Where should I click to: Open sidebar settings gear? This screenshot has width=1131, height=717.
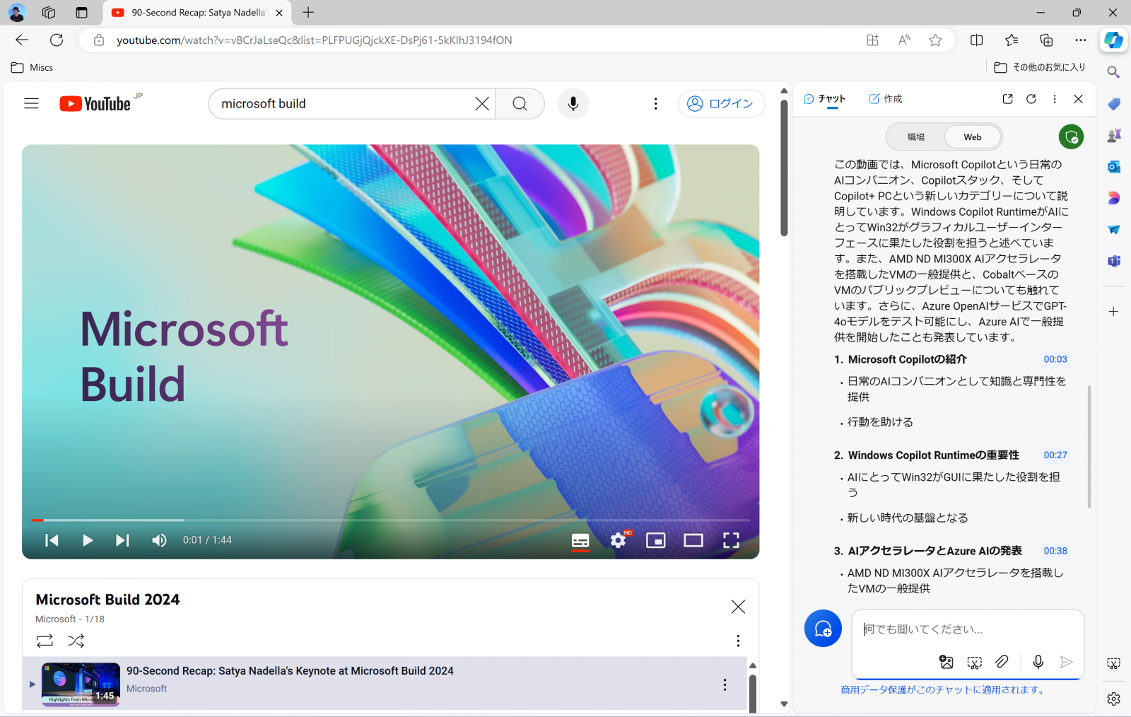click(x=1113, y=699)
